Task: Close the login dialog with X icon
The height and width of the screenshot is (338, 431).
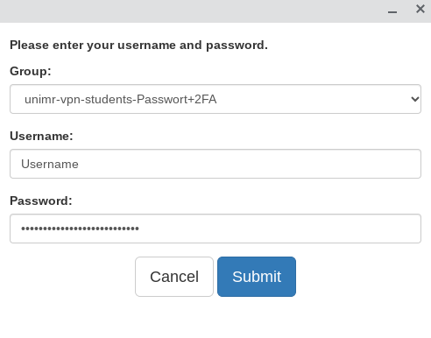Action: coord(420,9)
